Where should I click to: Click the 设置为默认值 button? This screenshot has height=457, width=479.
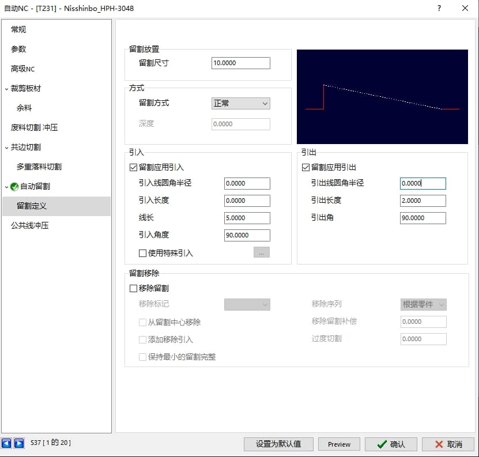tap(278, 444)
